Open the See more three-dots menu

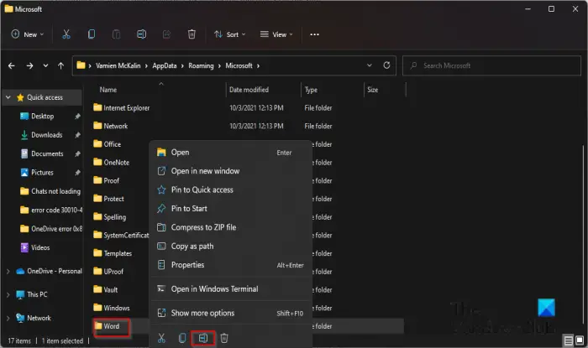pyautogui.click(x=314, y=34)
